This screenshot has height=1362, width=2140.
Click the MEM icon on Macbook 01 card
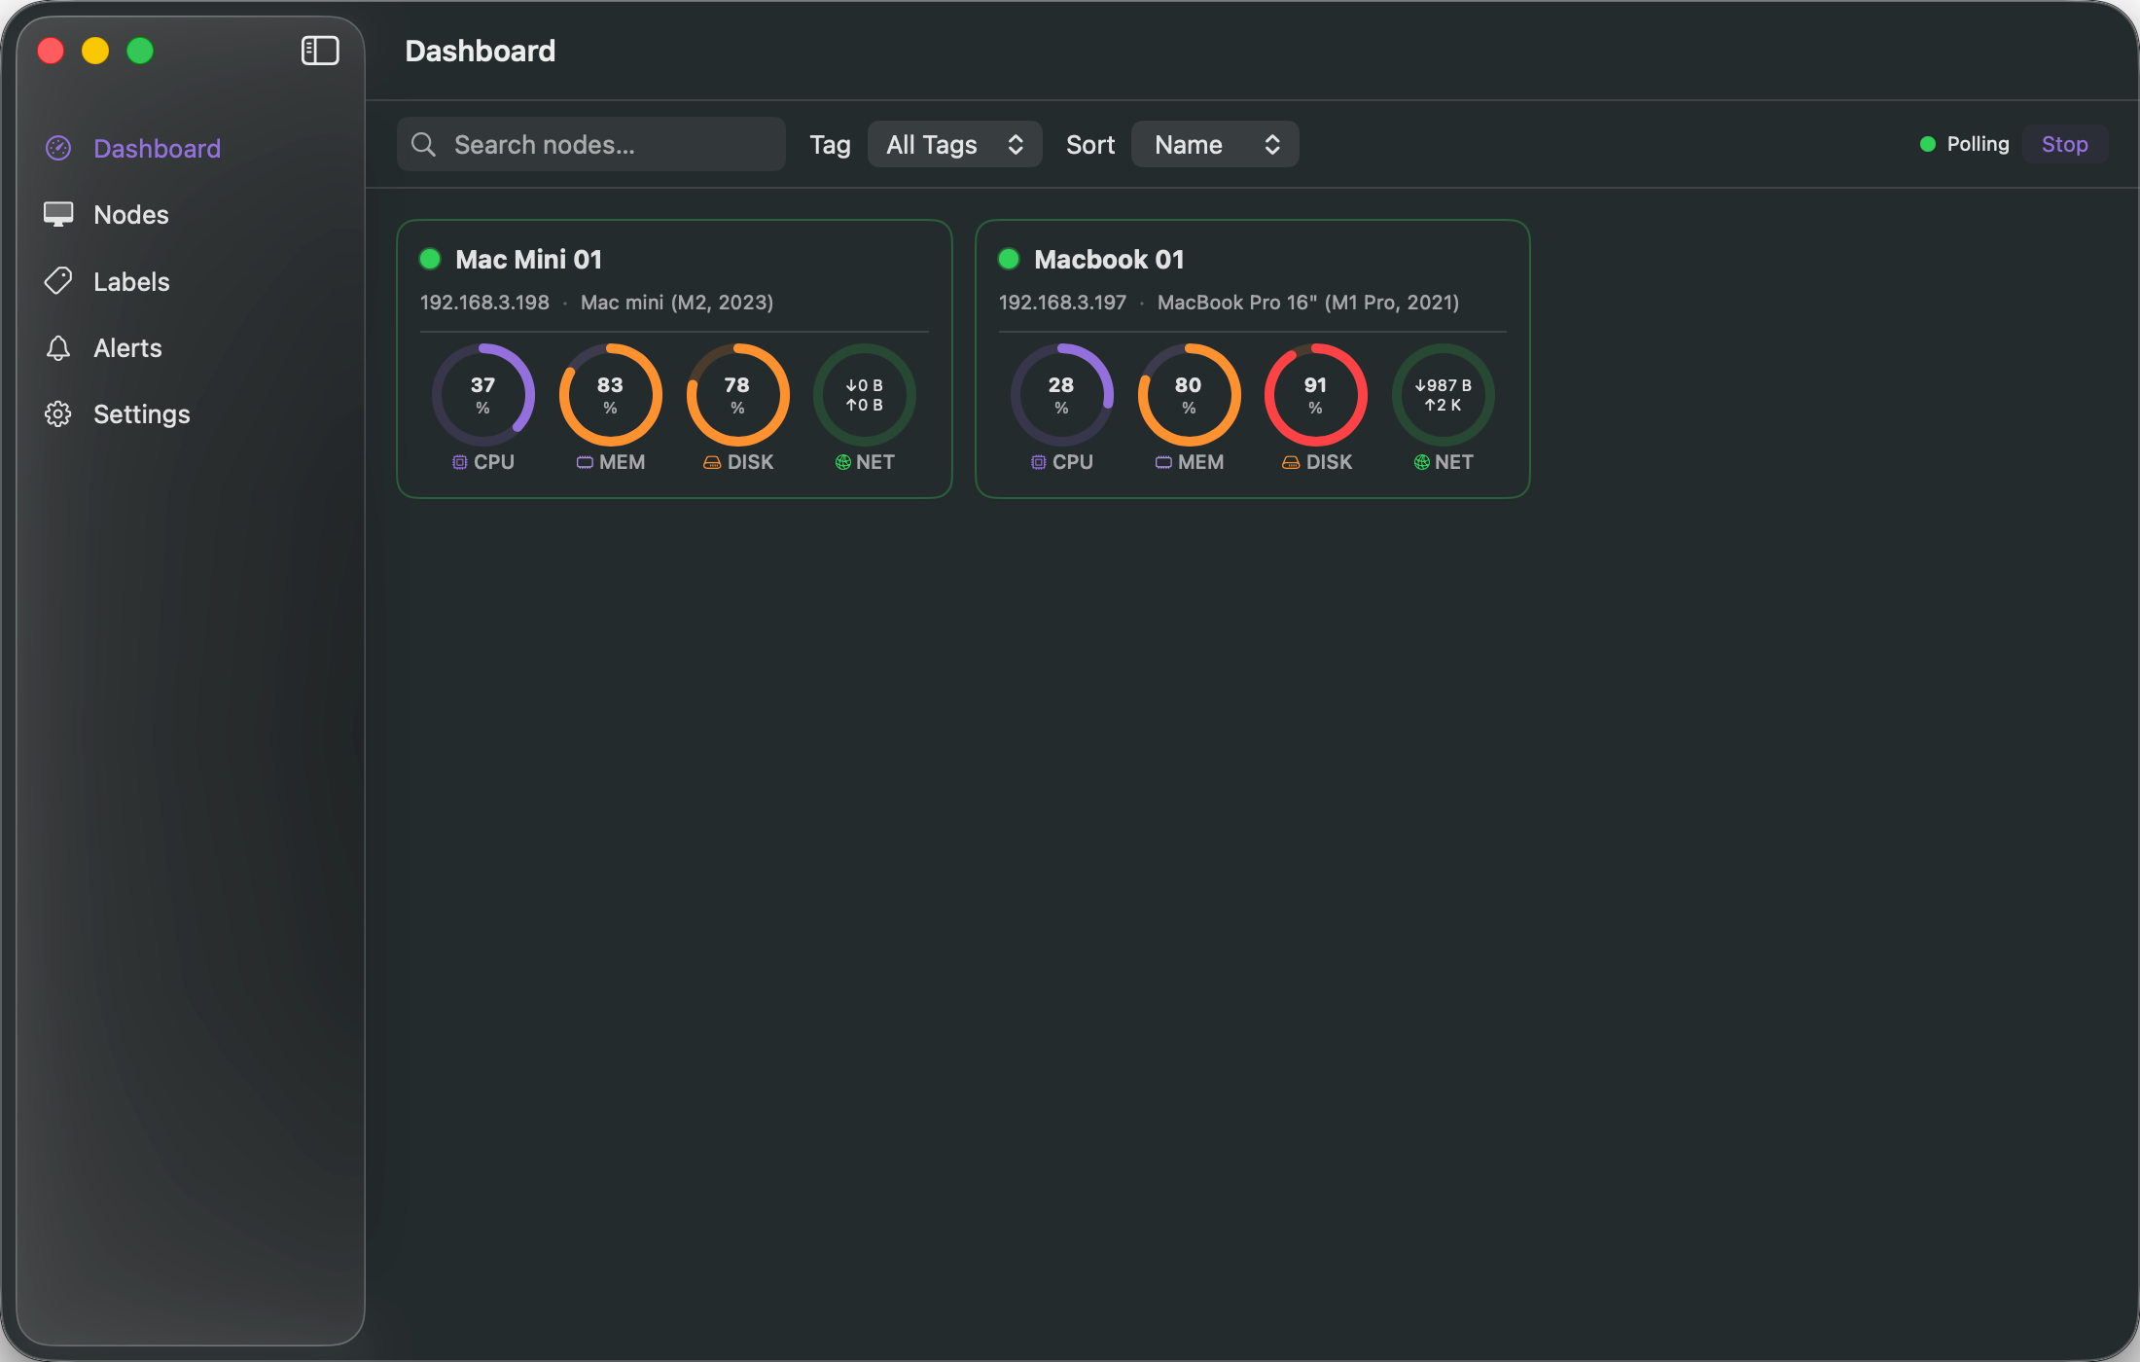click(x=1163, y=462)
